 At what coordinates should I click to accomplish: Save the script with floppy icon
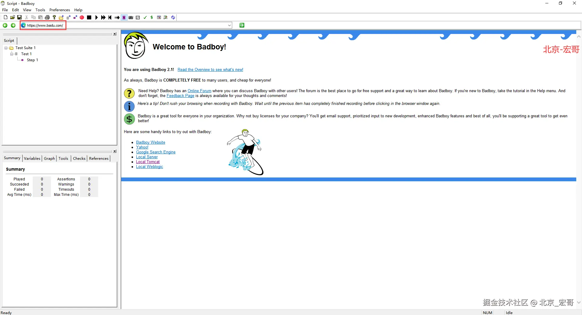click(19, 17)
